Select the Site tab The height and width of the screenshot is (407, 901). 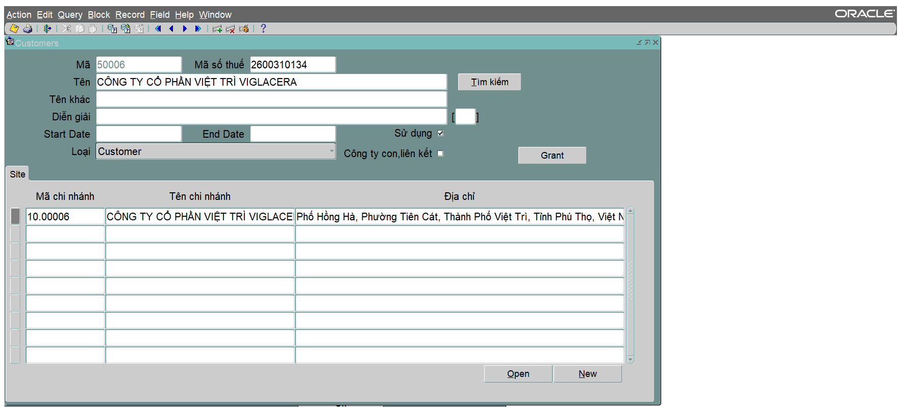[17, 174]
